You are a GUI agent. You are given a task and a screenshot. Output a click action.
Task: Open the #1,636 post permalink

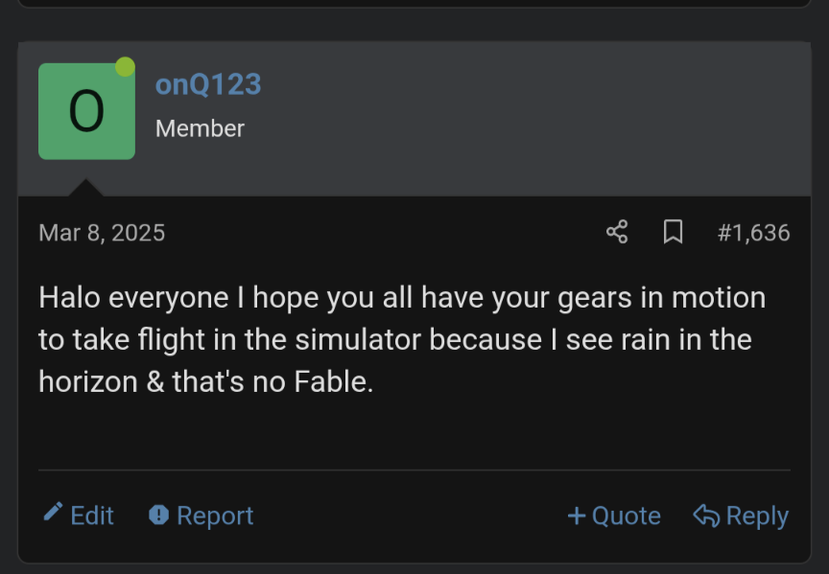[753, 233]
